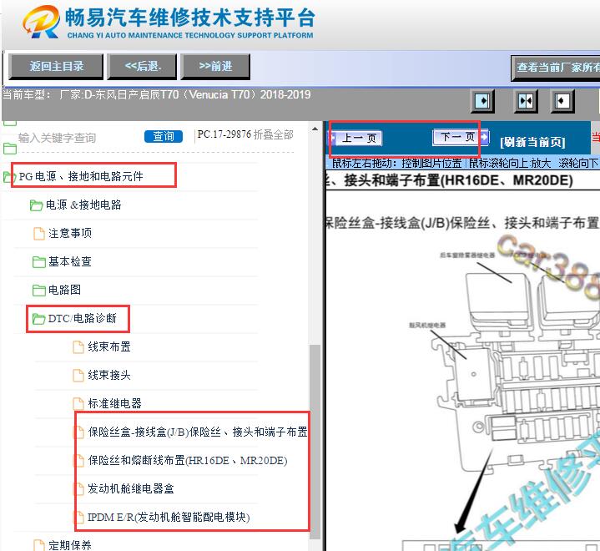Click the 返回主目录 button
This screenshot has width=600, height=551.
[56, 67]
